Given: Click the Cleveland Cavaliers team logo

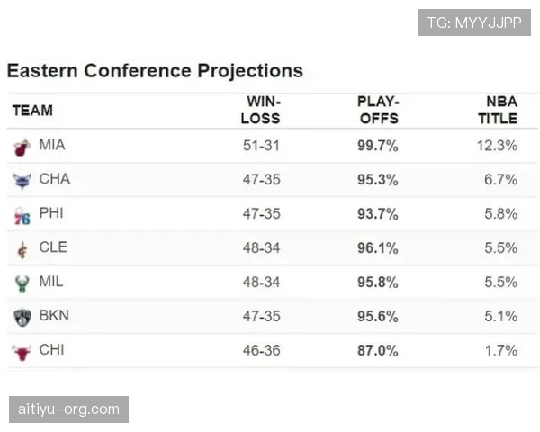Looking at the screenshot, I should [x=22, y=250].
